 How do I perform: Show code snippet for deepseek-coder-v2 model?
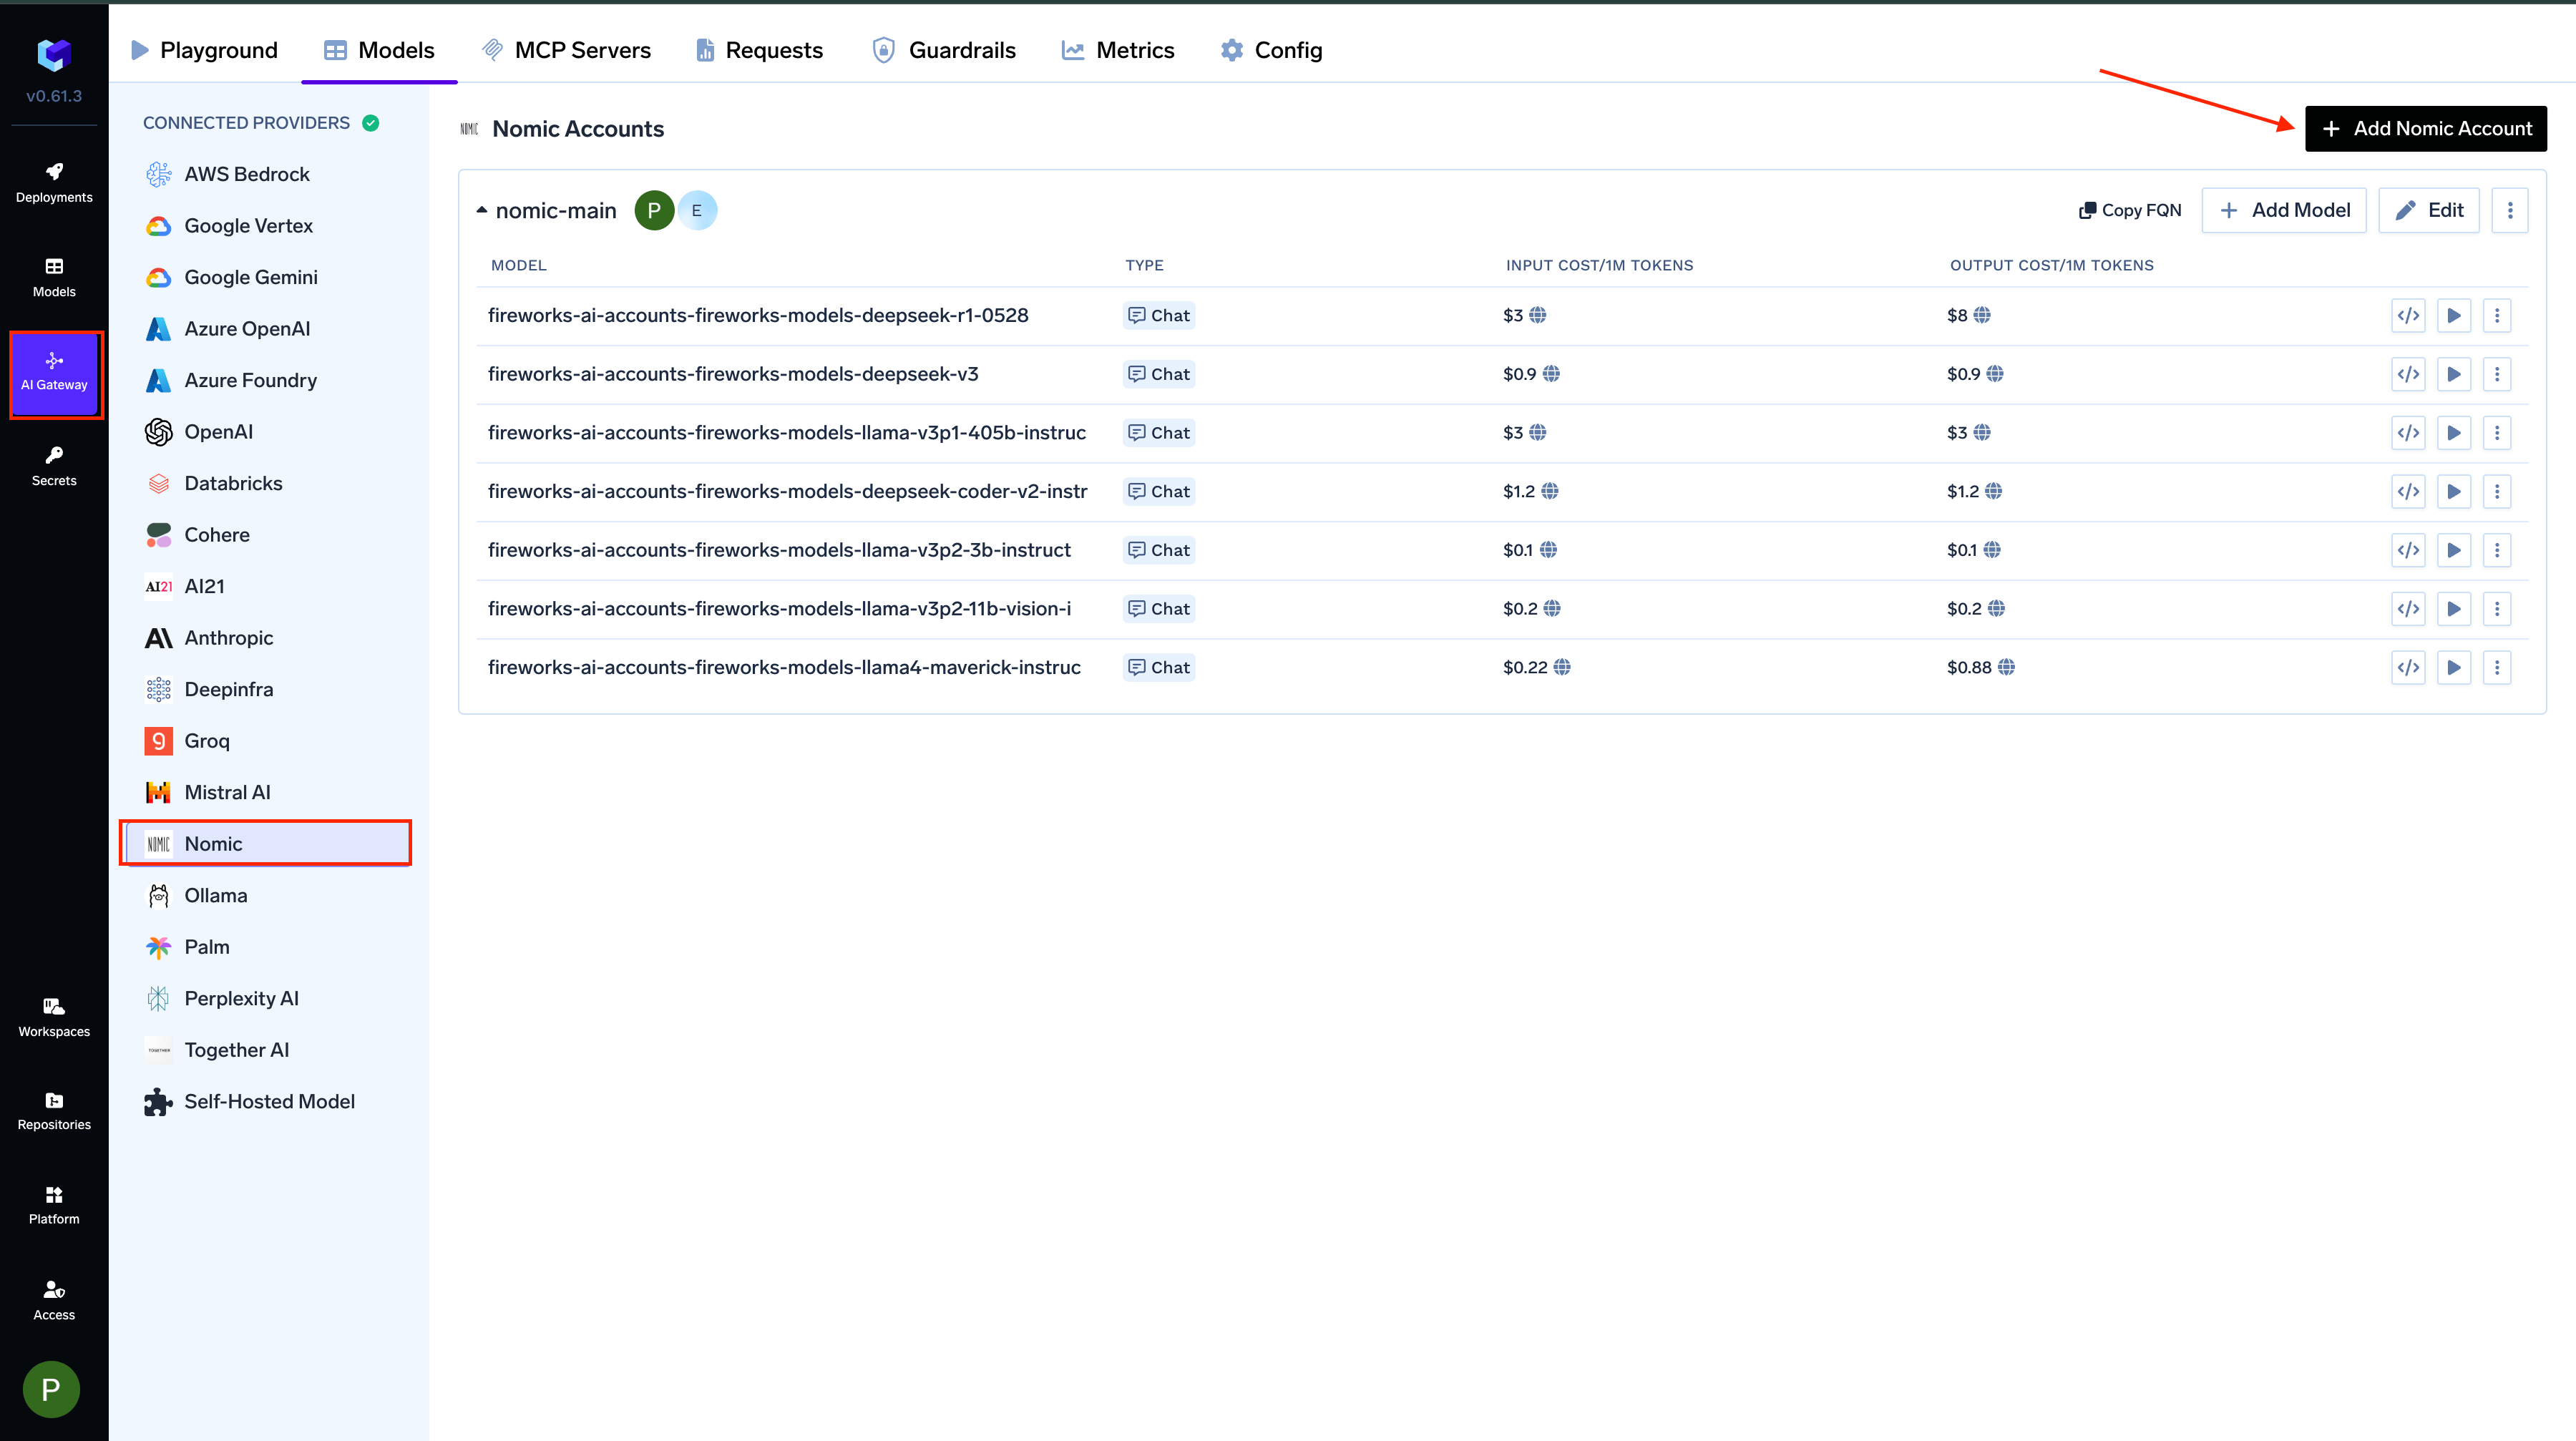click(x=2408, y=491)
